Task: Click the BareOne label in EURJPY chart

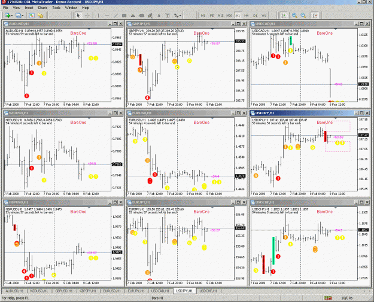Action: pyautogui.click(x=202, y=212)
